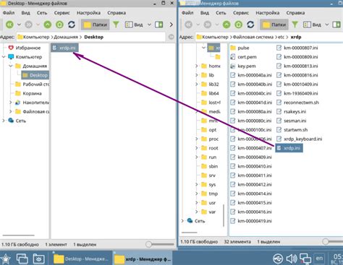Open the Сервис menu in the Desktop window
Viewport: 343px width, 265px height.
(x=62, y=13)
